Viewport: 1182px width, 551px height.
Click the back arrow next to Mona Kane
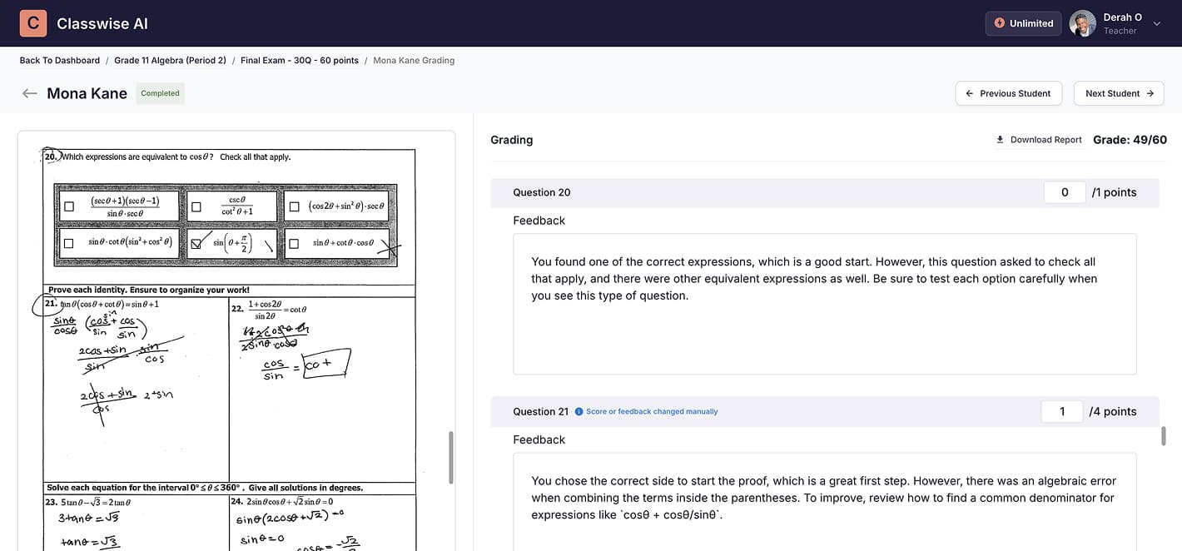[29, 93]
